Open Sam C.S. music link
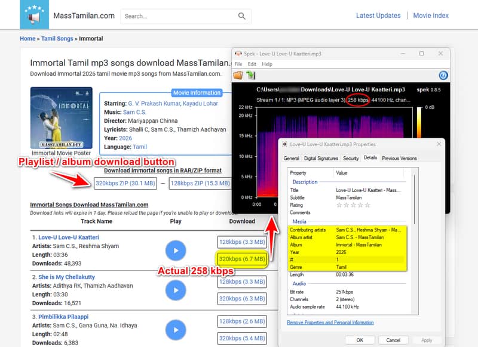 tap(135, 112)
